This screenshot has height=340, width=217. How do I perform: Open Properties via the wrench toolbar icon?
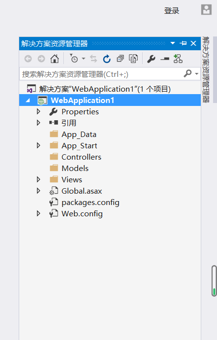151,59
